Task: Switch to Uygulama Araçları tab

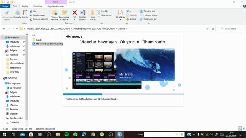Action: 56,6
